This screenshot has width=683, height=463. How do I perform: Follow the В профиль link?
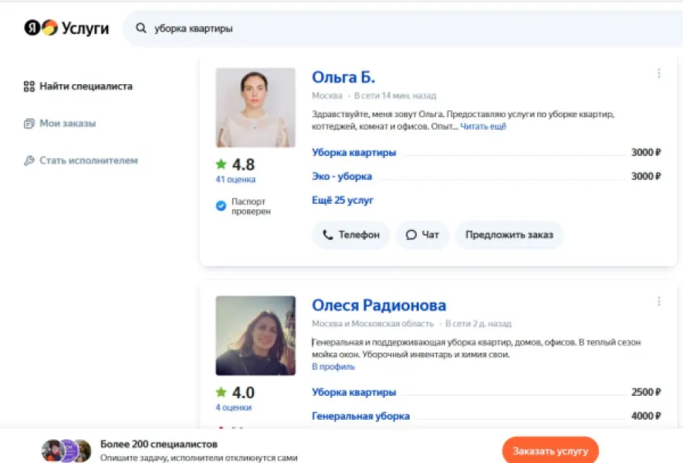click(333, 367)
